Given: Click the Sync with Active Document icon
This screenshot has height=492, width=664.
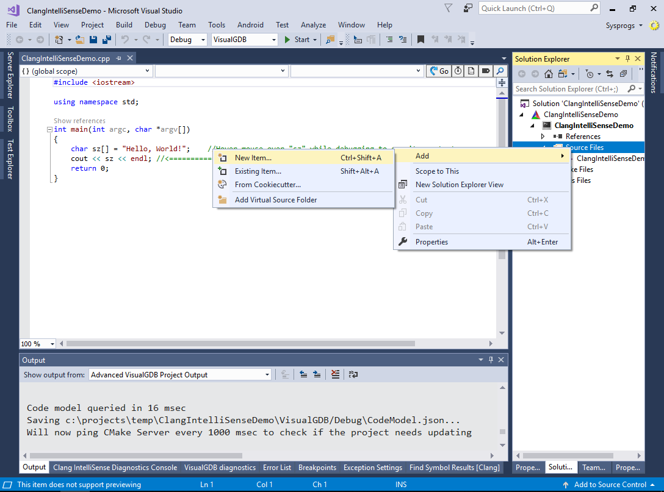Looking at the screenshot, I should pyautogui.click(x=609, y=73).
